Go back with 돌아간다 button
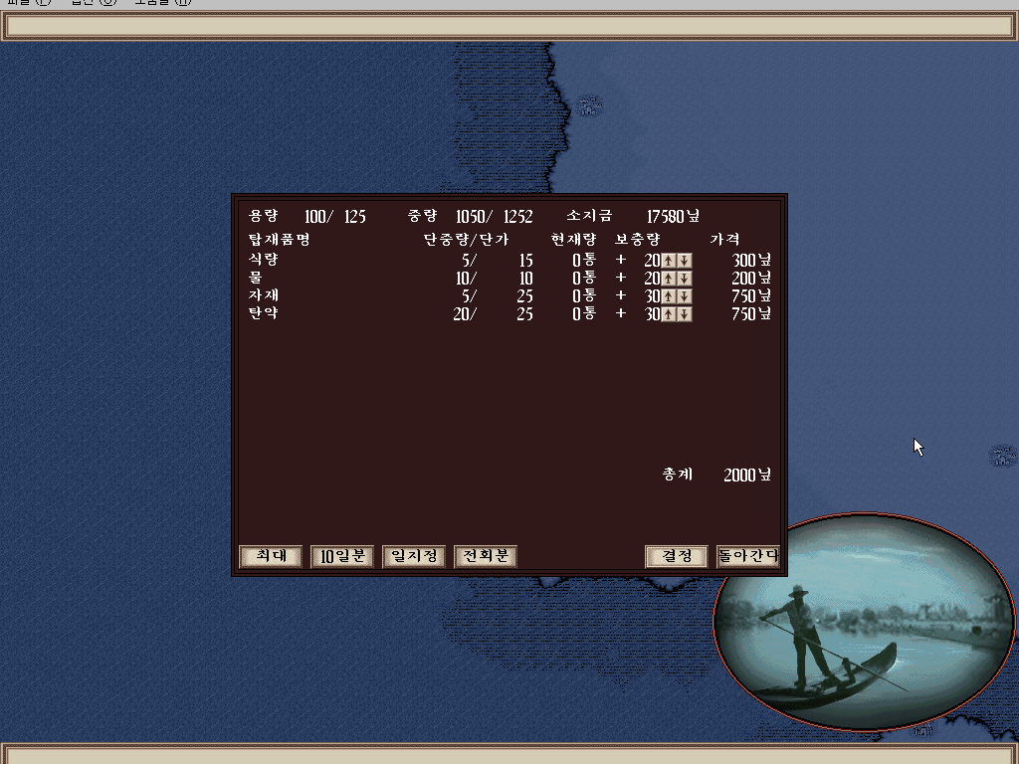Viewport: 1019px width, 764px height. [x=748, y=556]
